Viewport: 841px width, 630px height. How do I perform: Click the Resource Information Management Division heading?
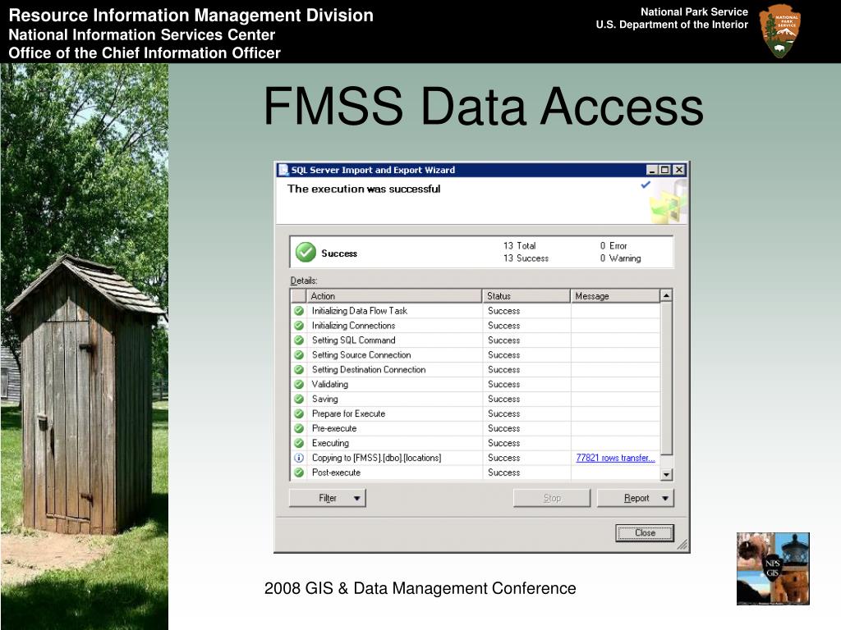click(191, 15)
